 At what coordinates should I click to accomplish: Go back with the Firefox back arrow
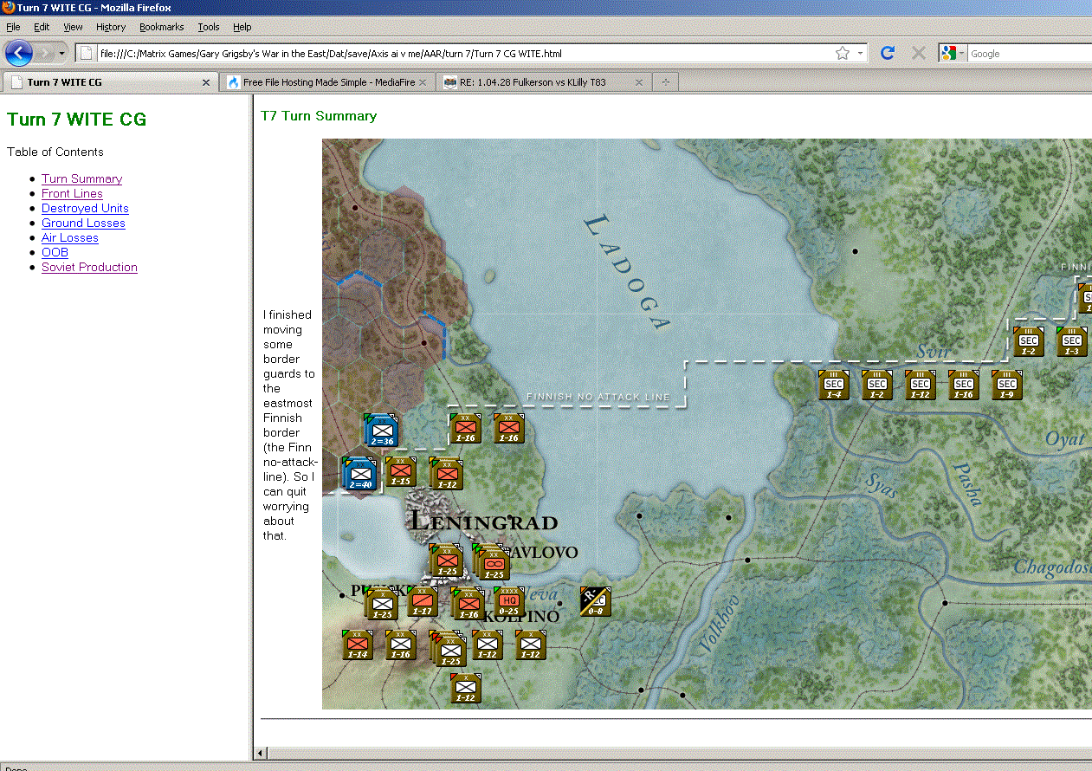(x=18, y=53)
